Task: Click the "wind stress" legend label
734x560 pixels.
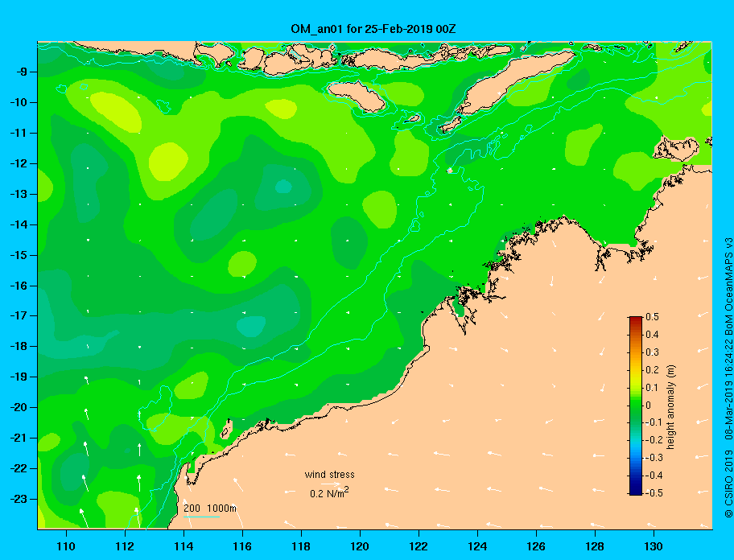Action: pyautogui.click(x=329, y=475)
